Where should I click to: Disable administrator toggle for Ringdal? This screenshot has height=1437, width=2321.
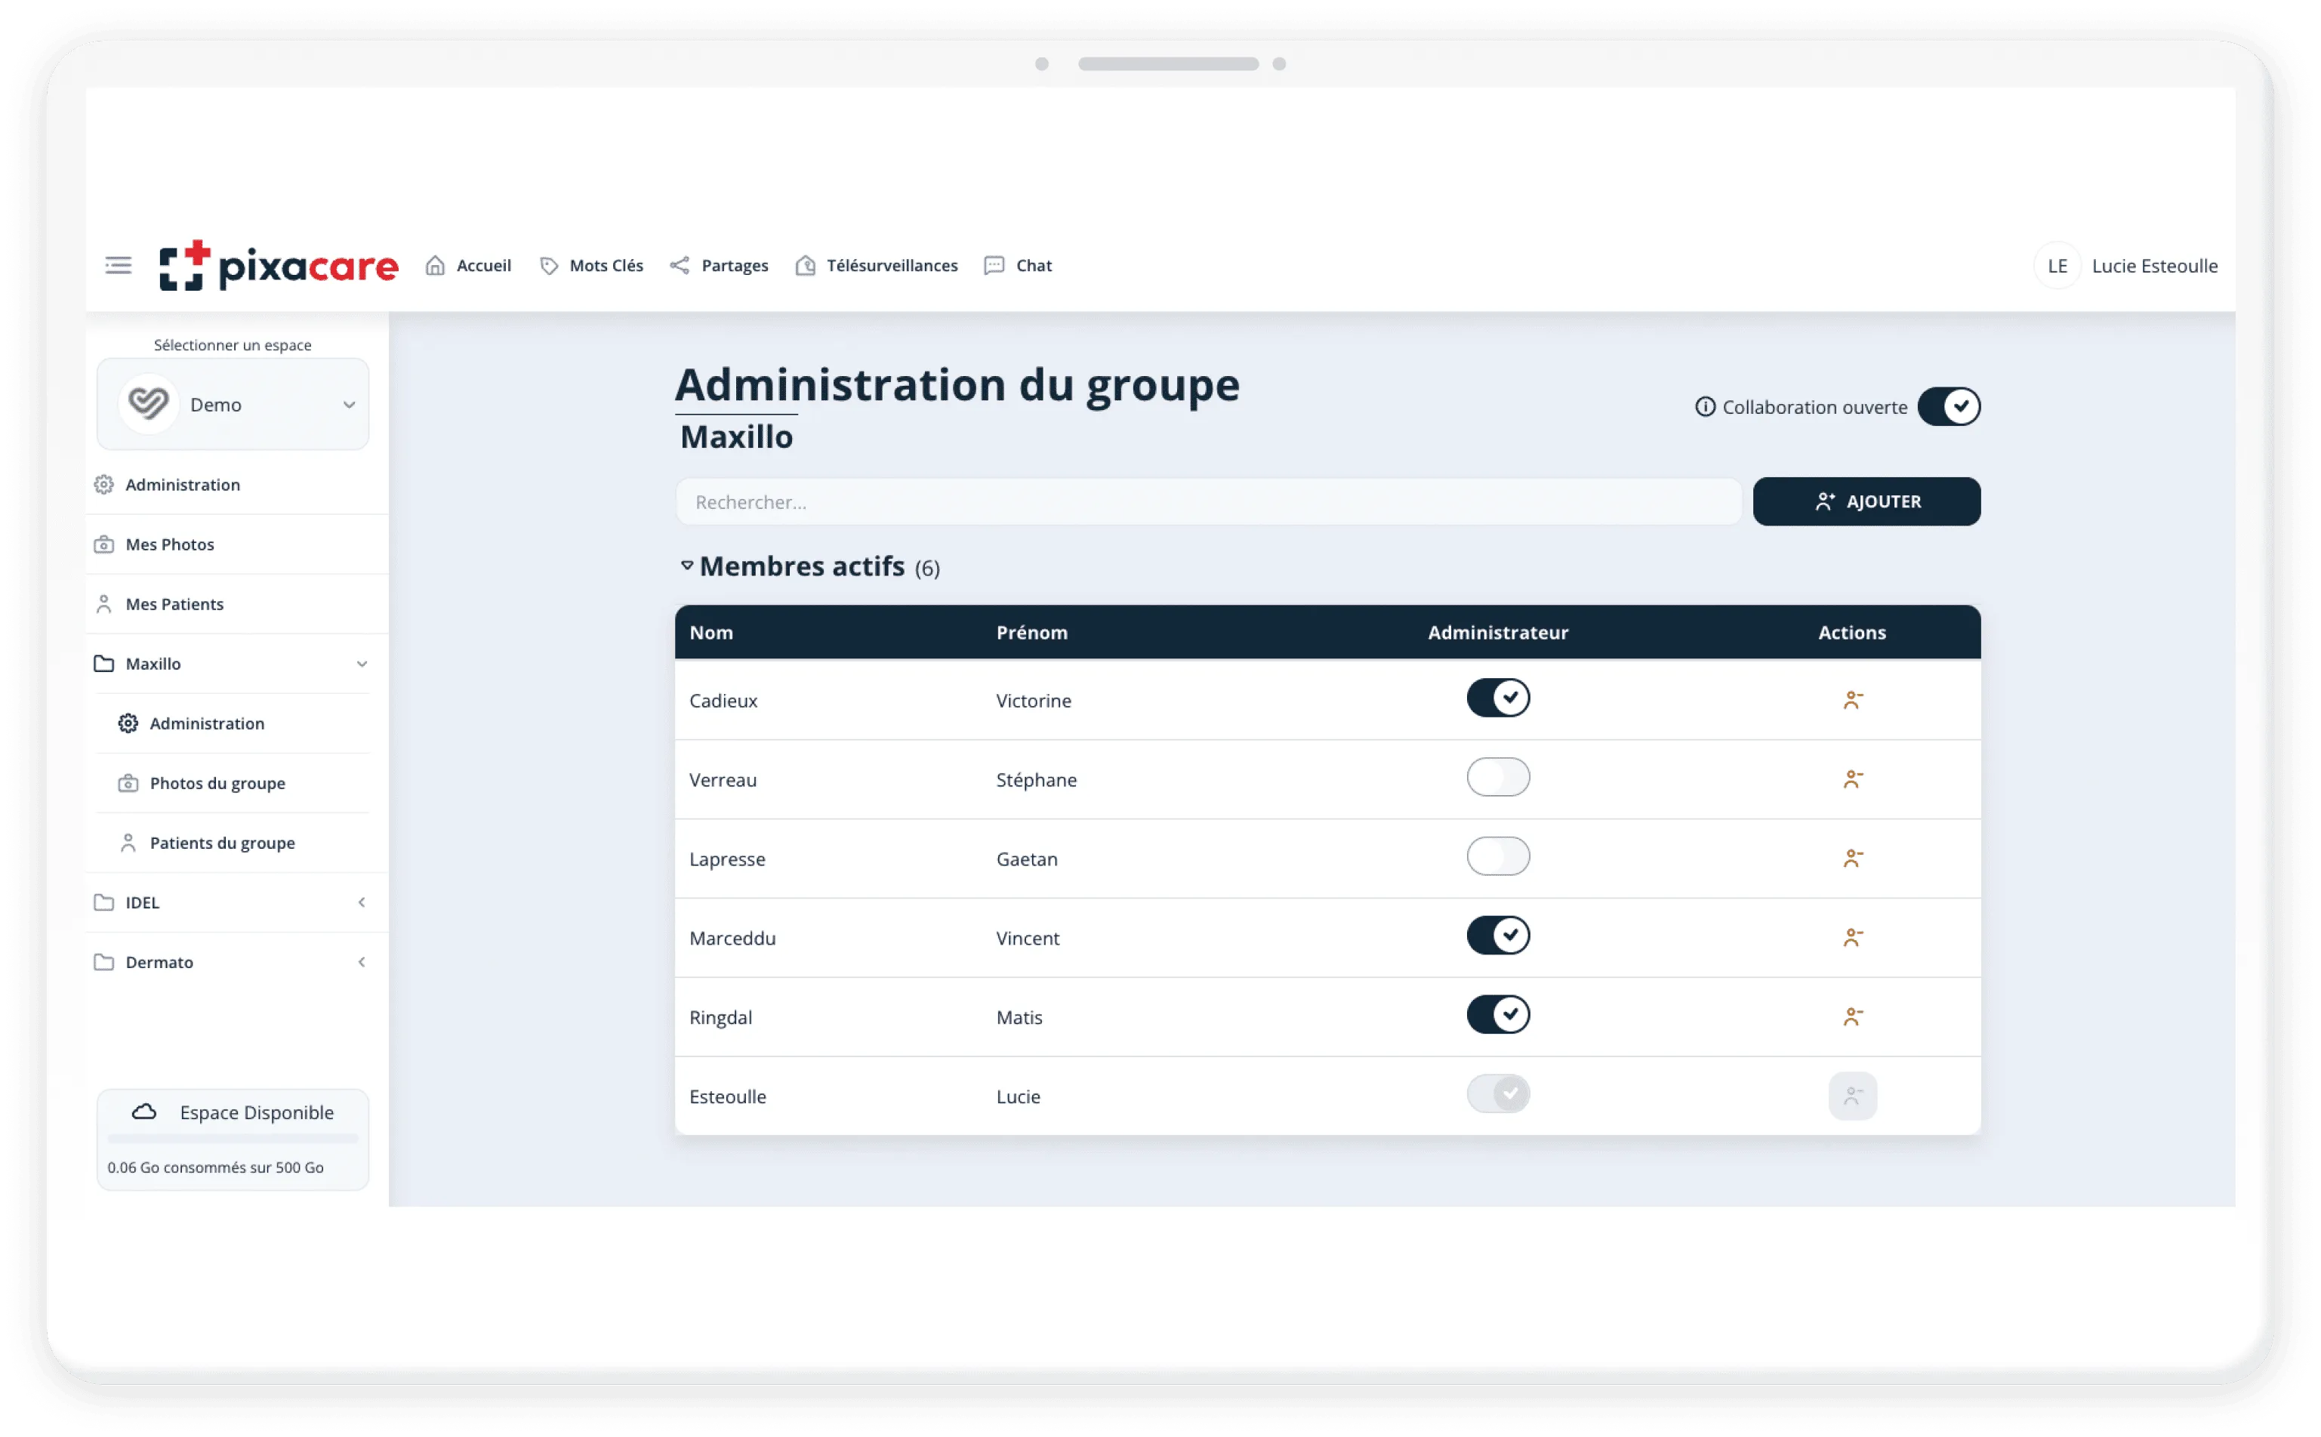click(1498, 1014)
